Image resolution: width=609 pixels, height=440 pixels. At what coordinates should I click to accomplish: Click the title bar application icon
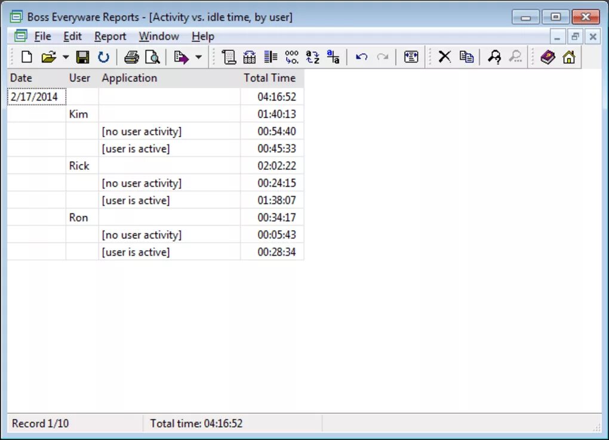[x=16, y=17]
